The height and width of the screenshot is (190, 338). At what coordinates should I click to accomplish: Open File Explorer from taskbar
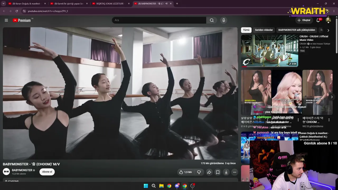(x=161, y=186)
